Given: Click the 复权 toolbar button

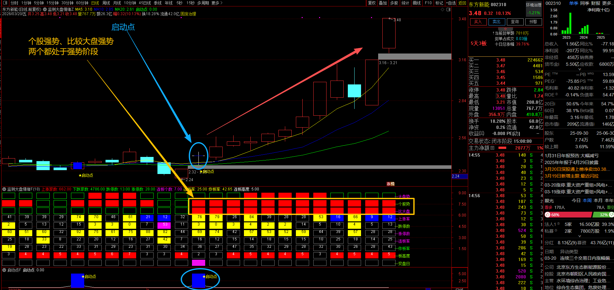Looking at the screenshot, I should click(372, 3).
